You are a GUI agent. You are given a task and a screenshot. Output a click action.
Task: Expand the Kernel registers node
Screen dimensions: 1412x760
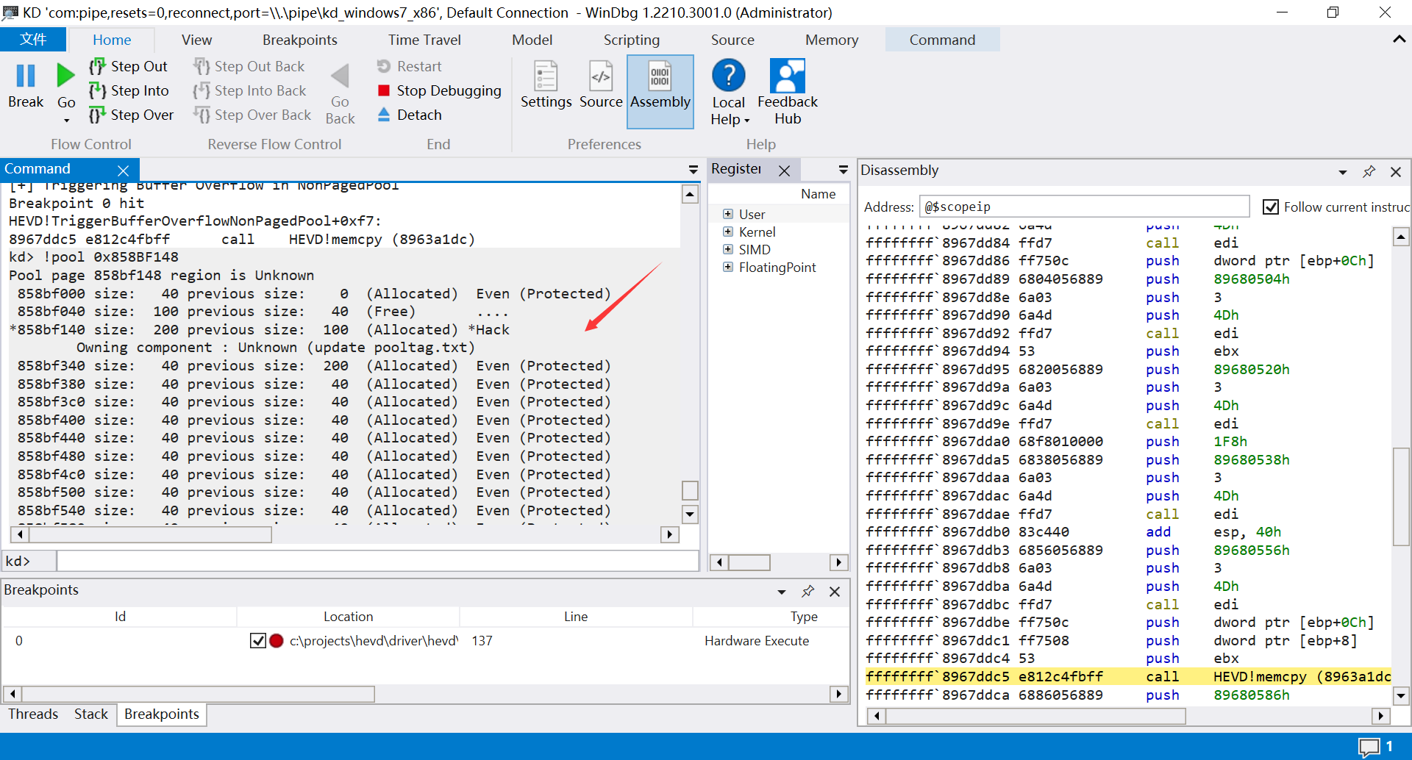tap(728, 232)
